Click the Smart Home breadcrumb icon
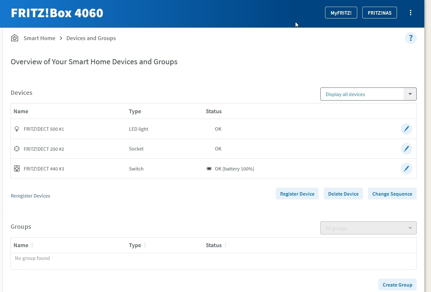Viewport: 431px width, 292px height. [15, 38]
